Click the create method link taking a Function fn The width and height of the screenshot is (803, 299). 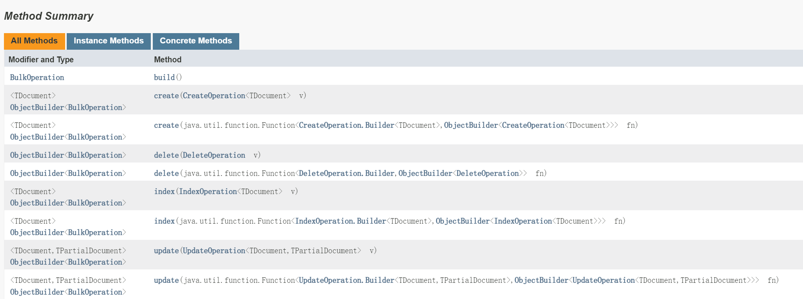click(x=166, y=125)
